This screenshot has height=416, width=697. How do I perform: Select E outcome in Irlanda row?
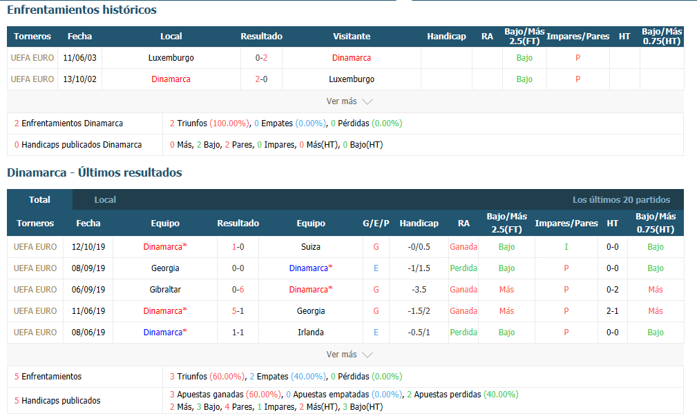point(376,332)
